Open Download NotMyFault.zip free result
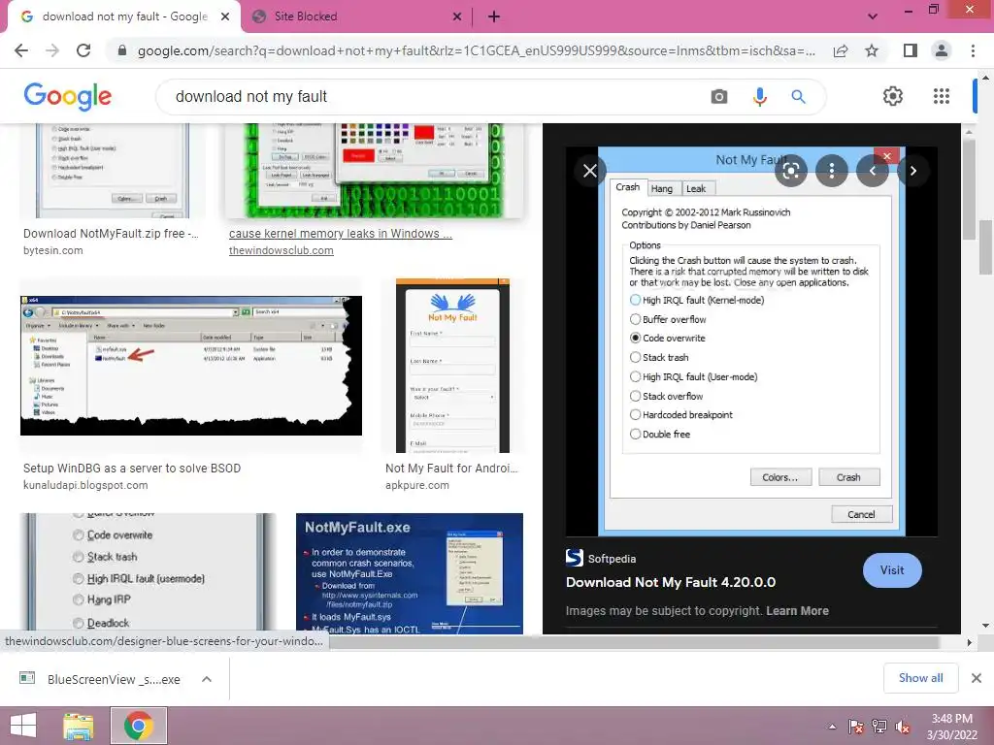Viewport: 994px width, 745px height. [x=111, y=234]
